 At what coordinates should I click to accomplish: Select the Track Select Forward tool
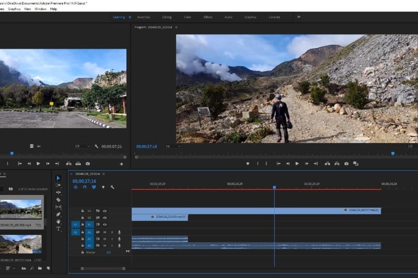pos(59,185)
